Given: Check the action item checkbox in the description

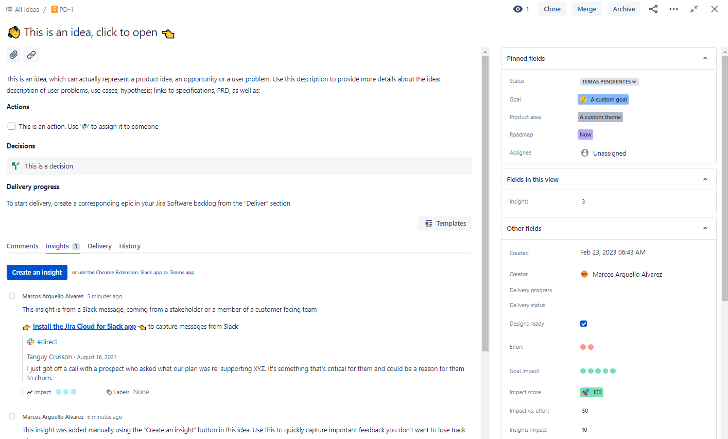Looking at the screenshot, I should [x=11, y=126].
